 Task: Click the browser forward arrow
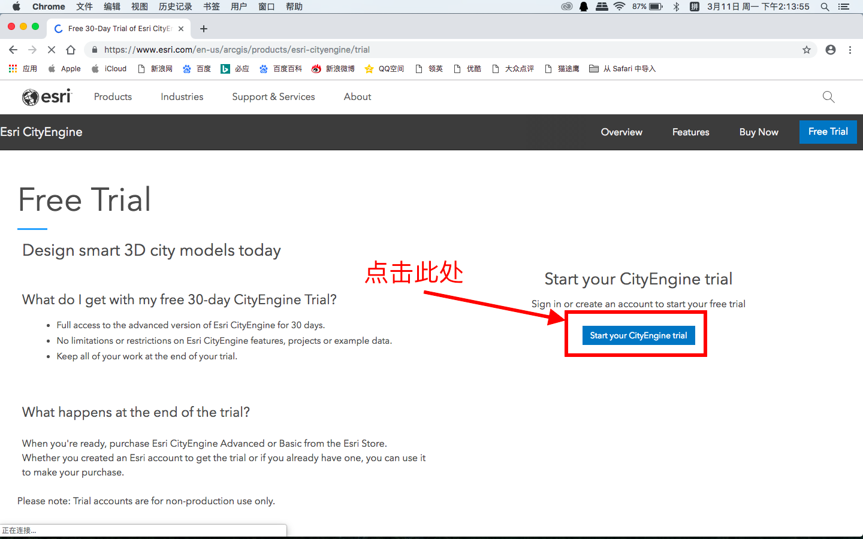32,50
